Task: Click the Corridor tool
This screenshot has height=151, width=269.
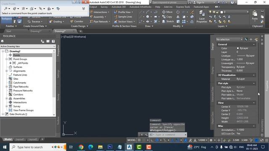Action: (76, 21)
